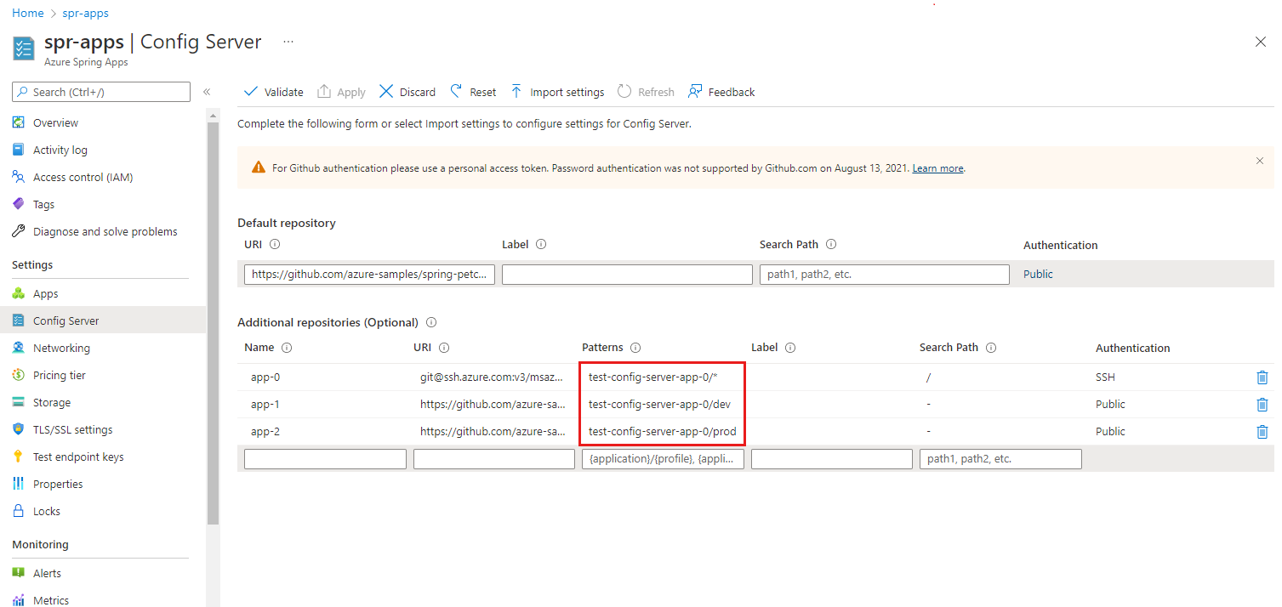The height and width of the screenshot is (607, 1282).
Task: Click the Reset button
Action: (x=473, y=92)
